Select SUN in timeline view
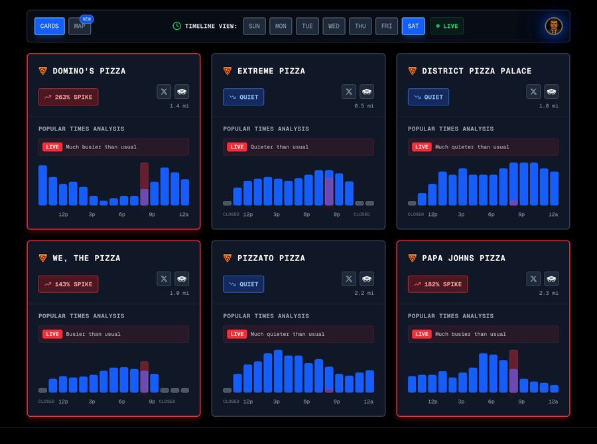597x444 pixels. 254,26
